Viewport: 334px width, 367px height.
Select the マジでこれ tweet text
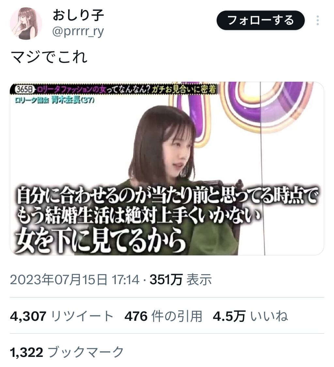(x=49, y=57)
